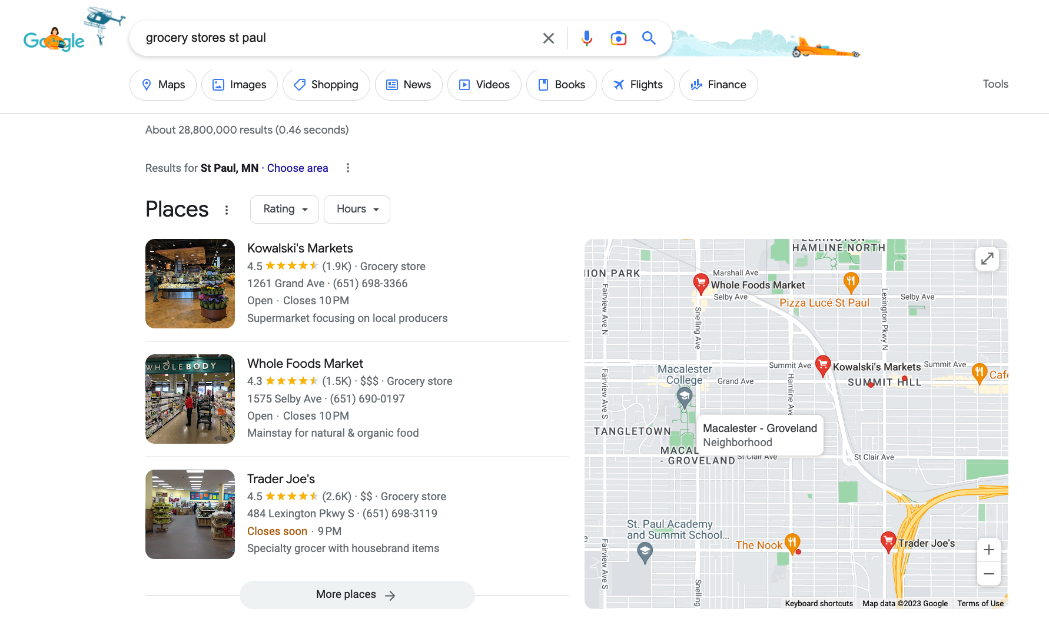Open the three-dot menu beside Choose area
This screenshot has width=1049, height=625.
348,168
